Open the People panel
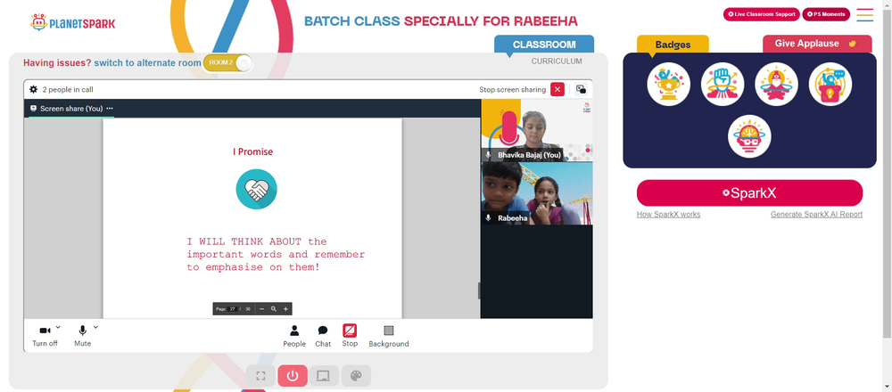Image resolution: width=892 pixels, height=392 pixels. (294, 336)
